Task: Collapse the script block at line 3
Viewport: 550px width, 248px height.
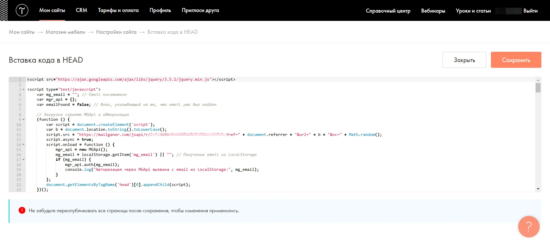Action: pyautogui.click(x=24, y=90)
